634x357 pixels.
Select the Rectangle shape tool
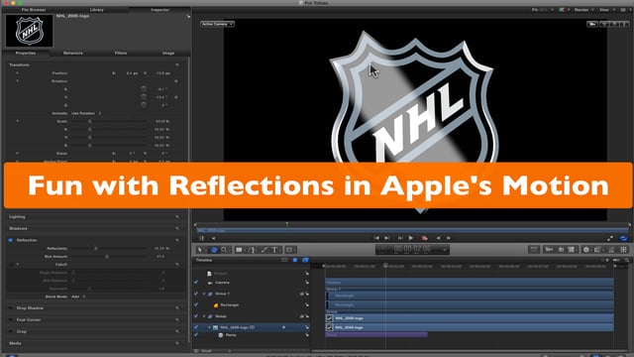point(240,250)
